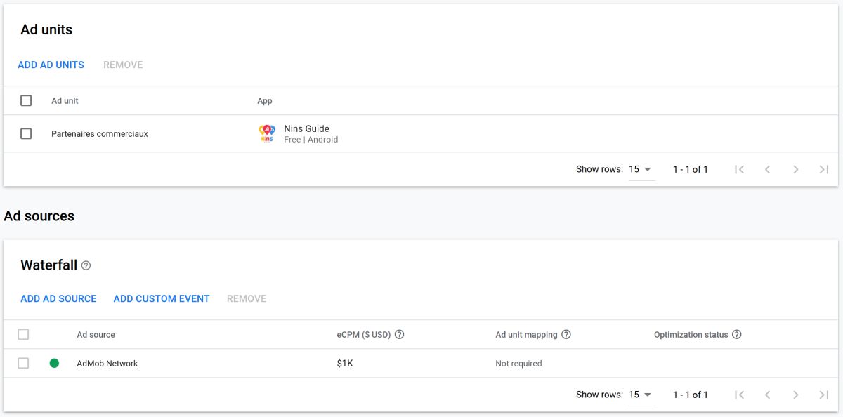Select all ad units with header checkbox
This screenshot has width=843, height=417.
click(26, 100)
